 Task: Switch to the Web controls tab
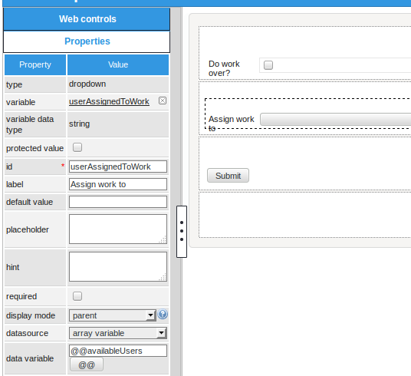[87, 19]
